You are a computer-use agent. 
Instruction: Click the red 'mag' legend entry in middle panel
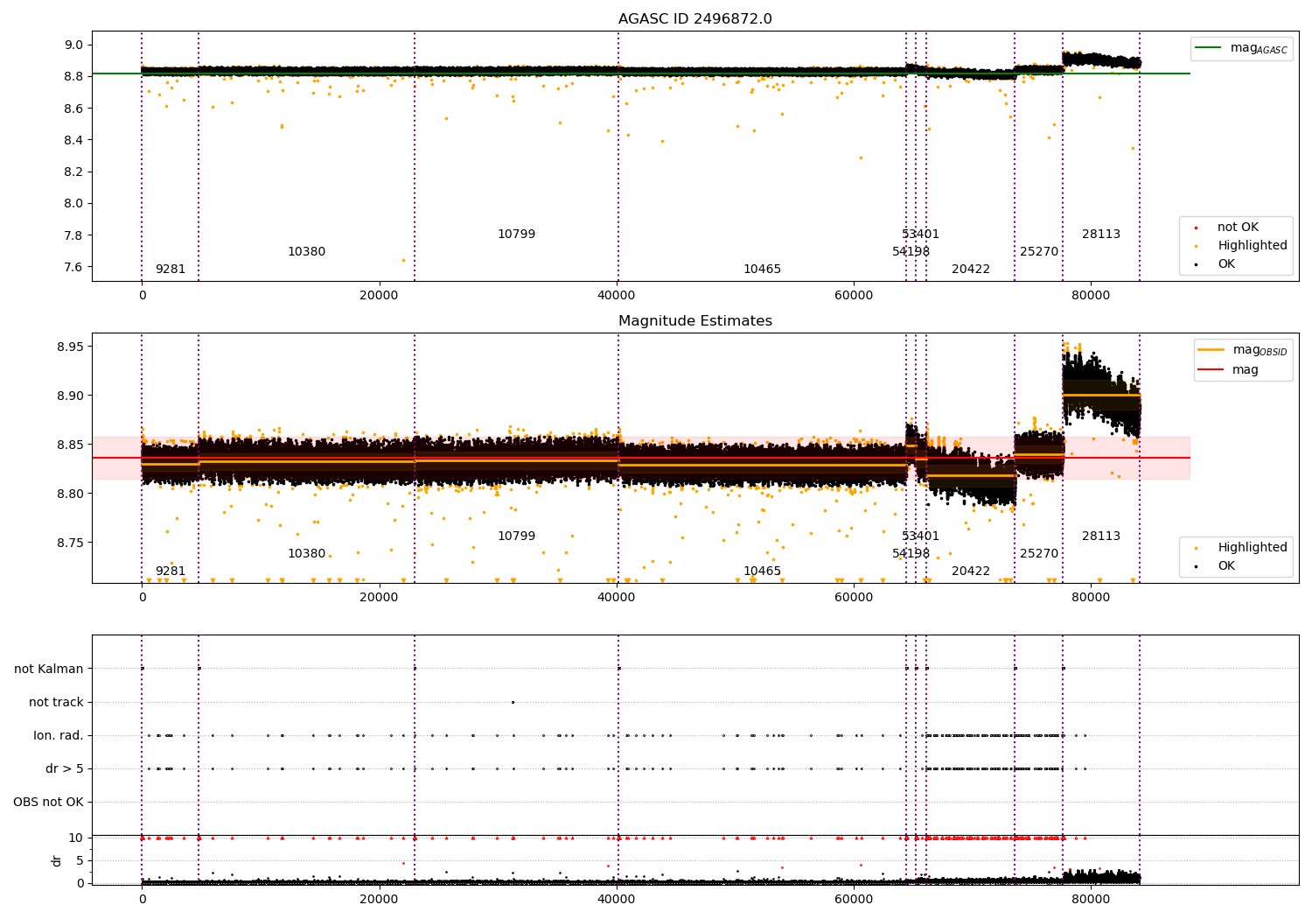click(1228, 369)
